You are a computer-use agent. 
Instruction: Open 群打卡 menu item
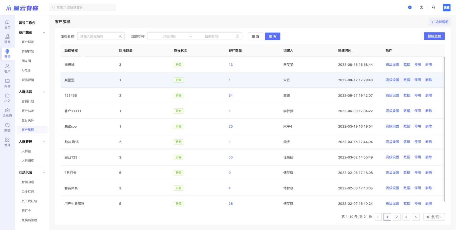click(x=26, y=211)
